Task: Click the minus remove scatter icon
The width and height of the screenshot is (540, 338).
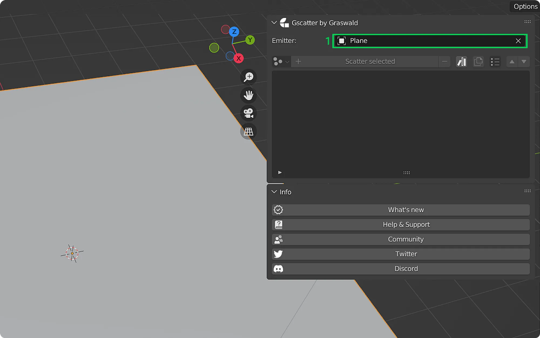Action: [444, 62]
